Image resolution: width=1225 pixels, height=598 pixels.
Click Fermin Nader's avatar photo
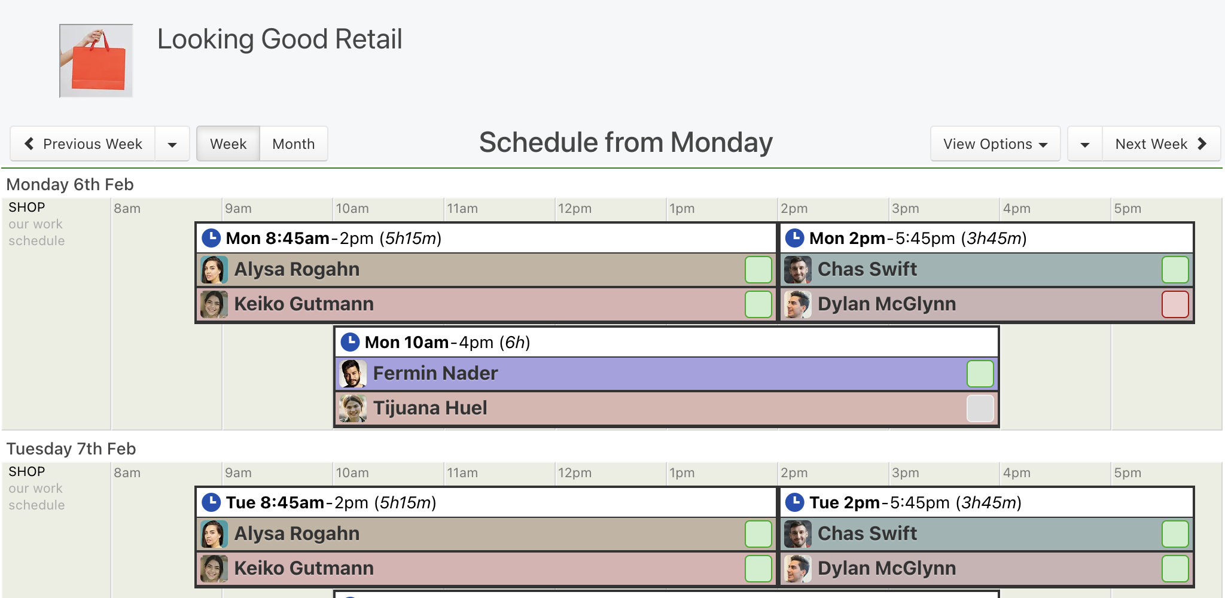353,374
